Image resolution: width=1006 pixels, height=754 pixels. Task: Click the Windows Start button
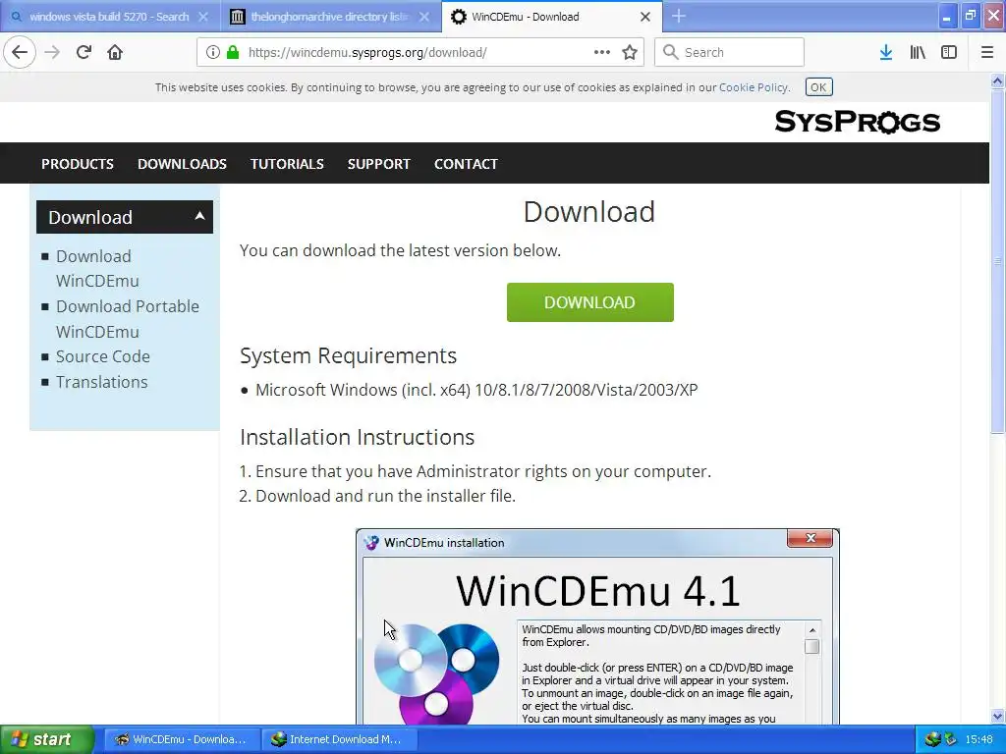47,739
